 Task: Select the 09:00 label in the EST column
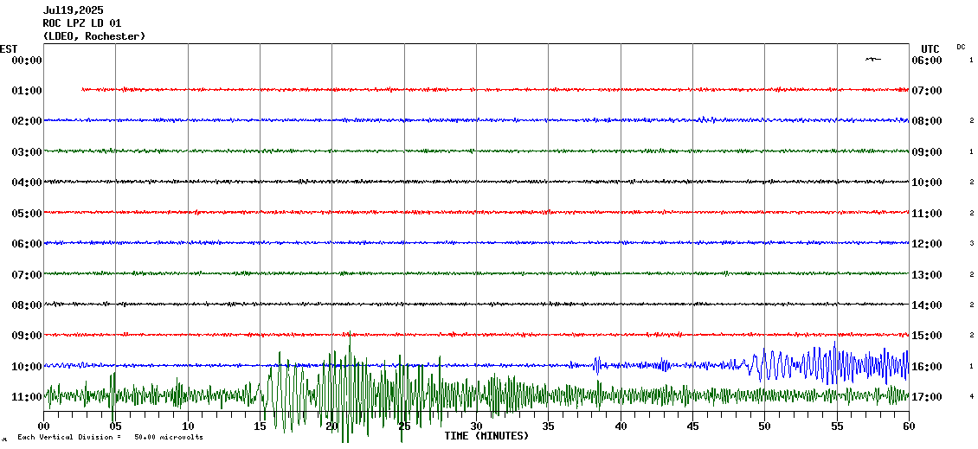[27, 336]
